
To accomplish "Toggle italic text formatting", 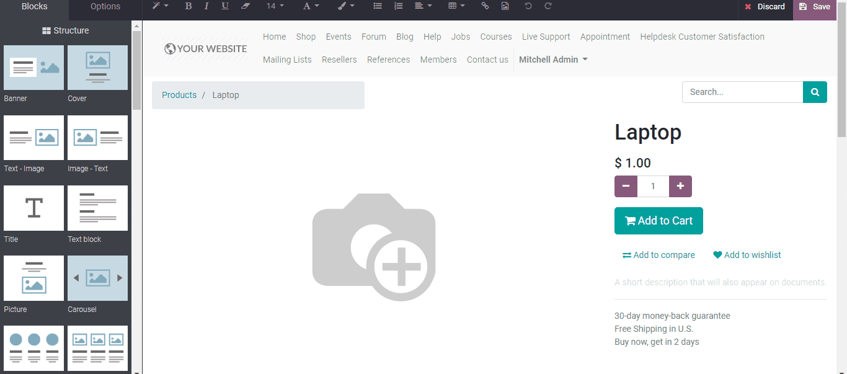I will pyautogui.click(x=206, y=6).
